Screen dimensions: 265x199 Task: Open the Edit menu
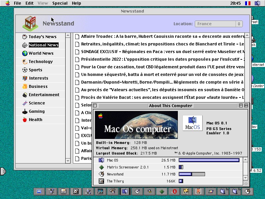(29, 3)
